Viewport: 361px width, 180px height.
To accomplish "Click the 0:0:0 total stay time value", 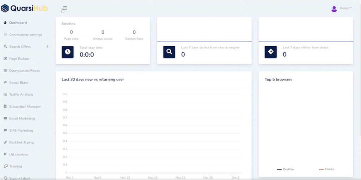I will [87, 54].
